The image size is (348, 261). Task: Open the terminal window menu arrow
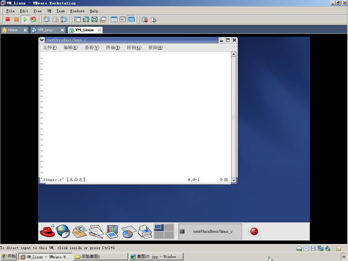(41, 40)
